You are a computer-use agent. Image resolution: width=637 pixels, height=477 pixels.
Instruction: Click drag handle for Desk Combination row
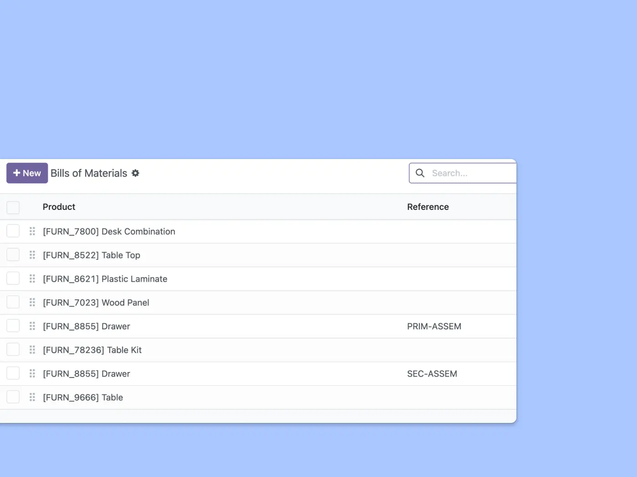coord(32,231)
